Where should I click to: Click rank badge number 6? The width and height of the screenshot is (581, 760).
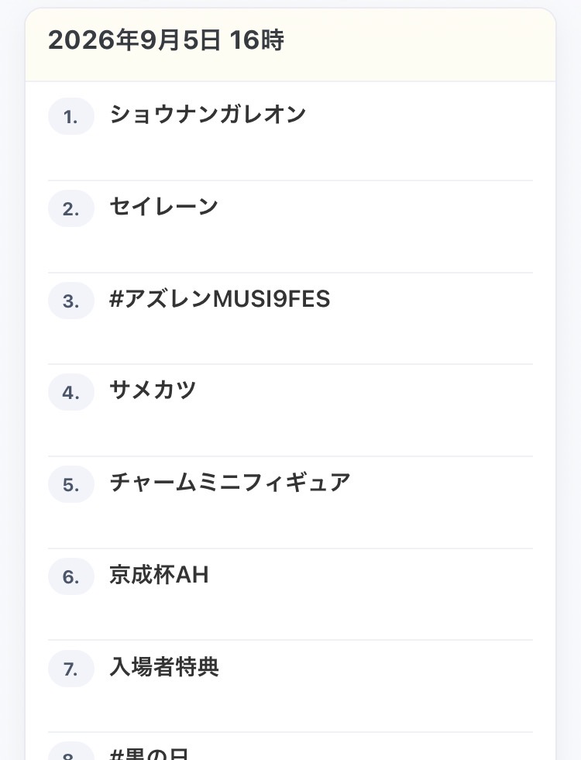70,576
